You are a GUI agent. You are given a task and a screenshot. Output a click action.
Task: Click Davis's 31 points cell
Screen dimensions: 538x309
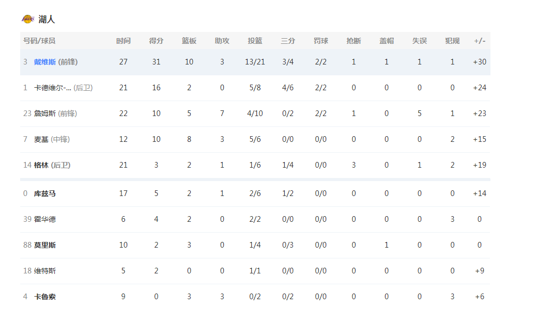click(x=156, y=62)
